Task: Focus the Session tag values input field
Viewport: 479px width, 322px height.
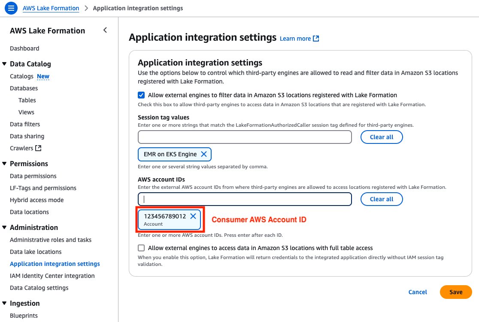Action: click(245, 137)
